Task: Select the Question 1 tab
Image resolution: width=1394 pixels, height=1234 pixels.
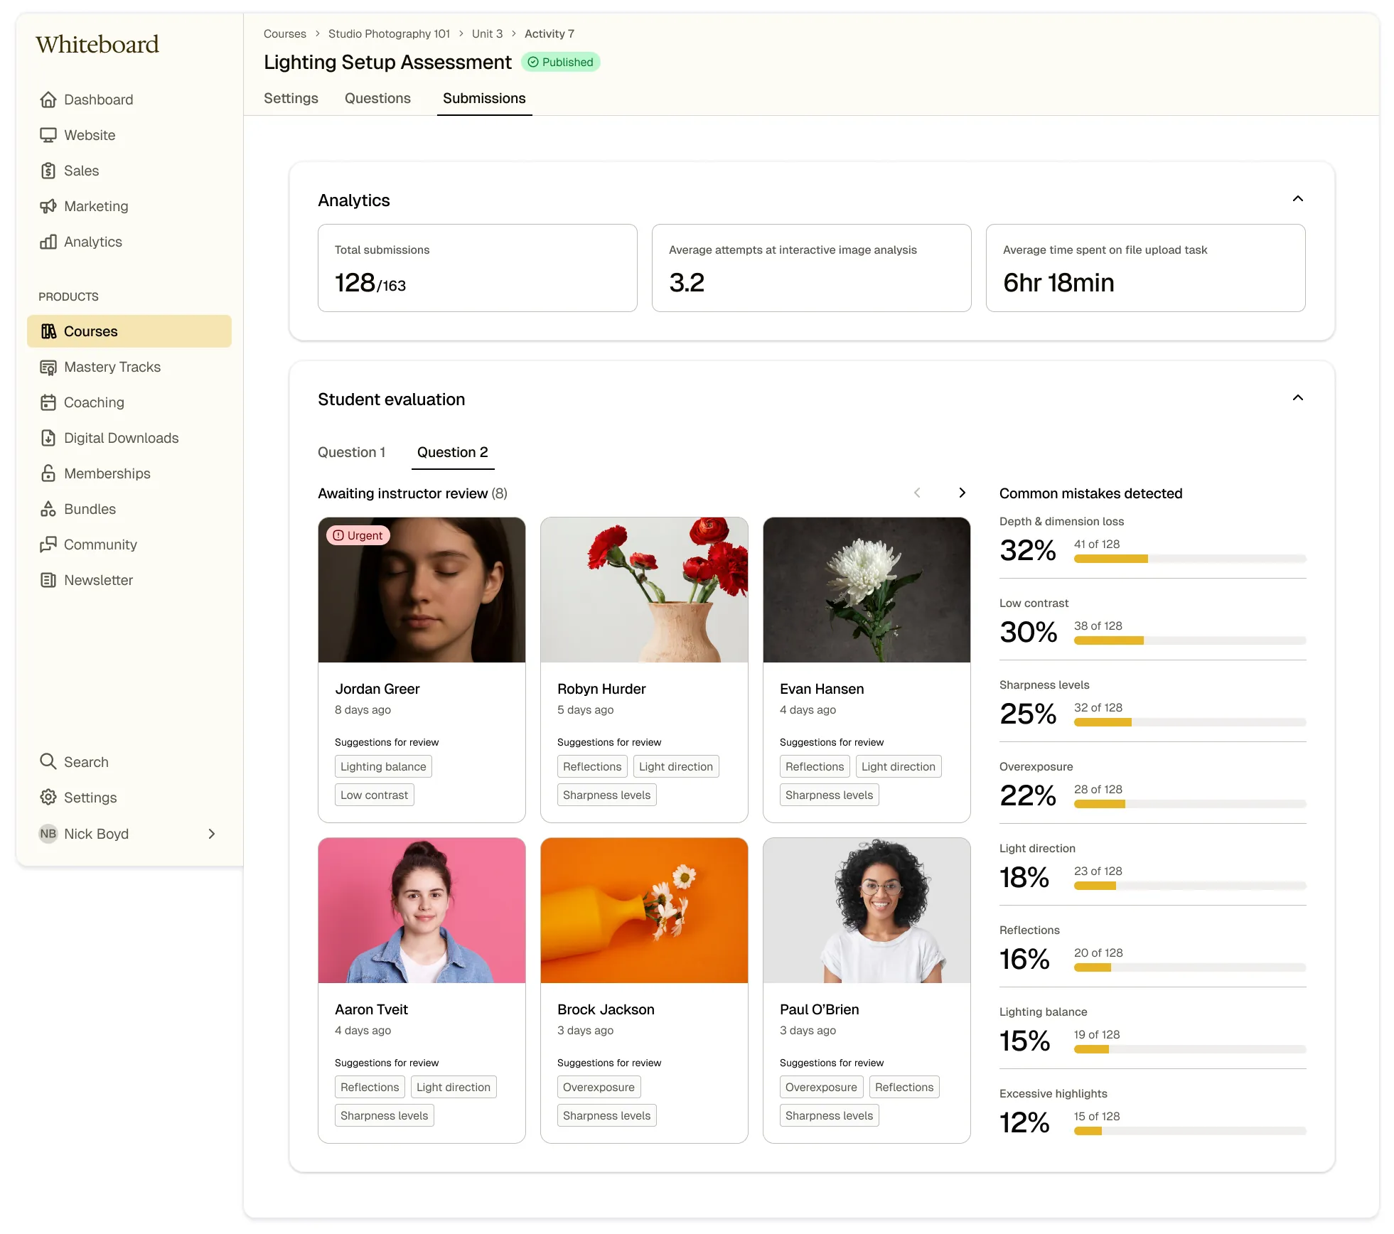Action: [351, 452]
